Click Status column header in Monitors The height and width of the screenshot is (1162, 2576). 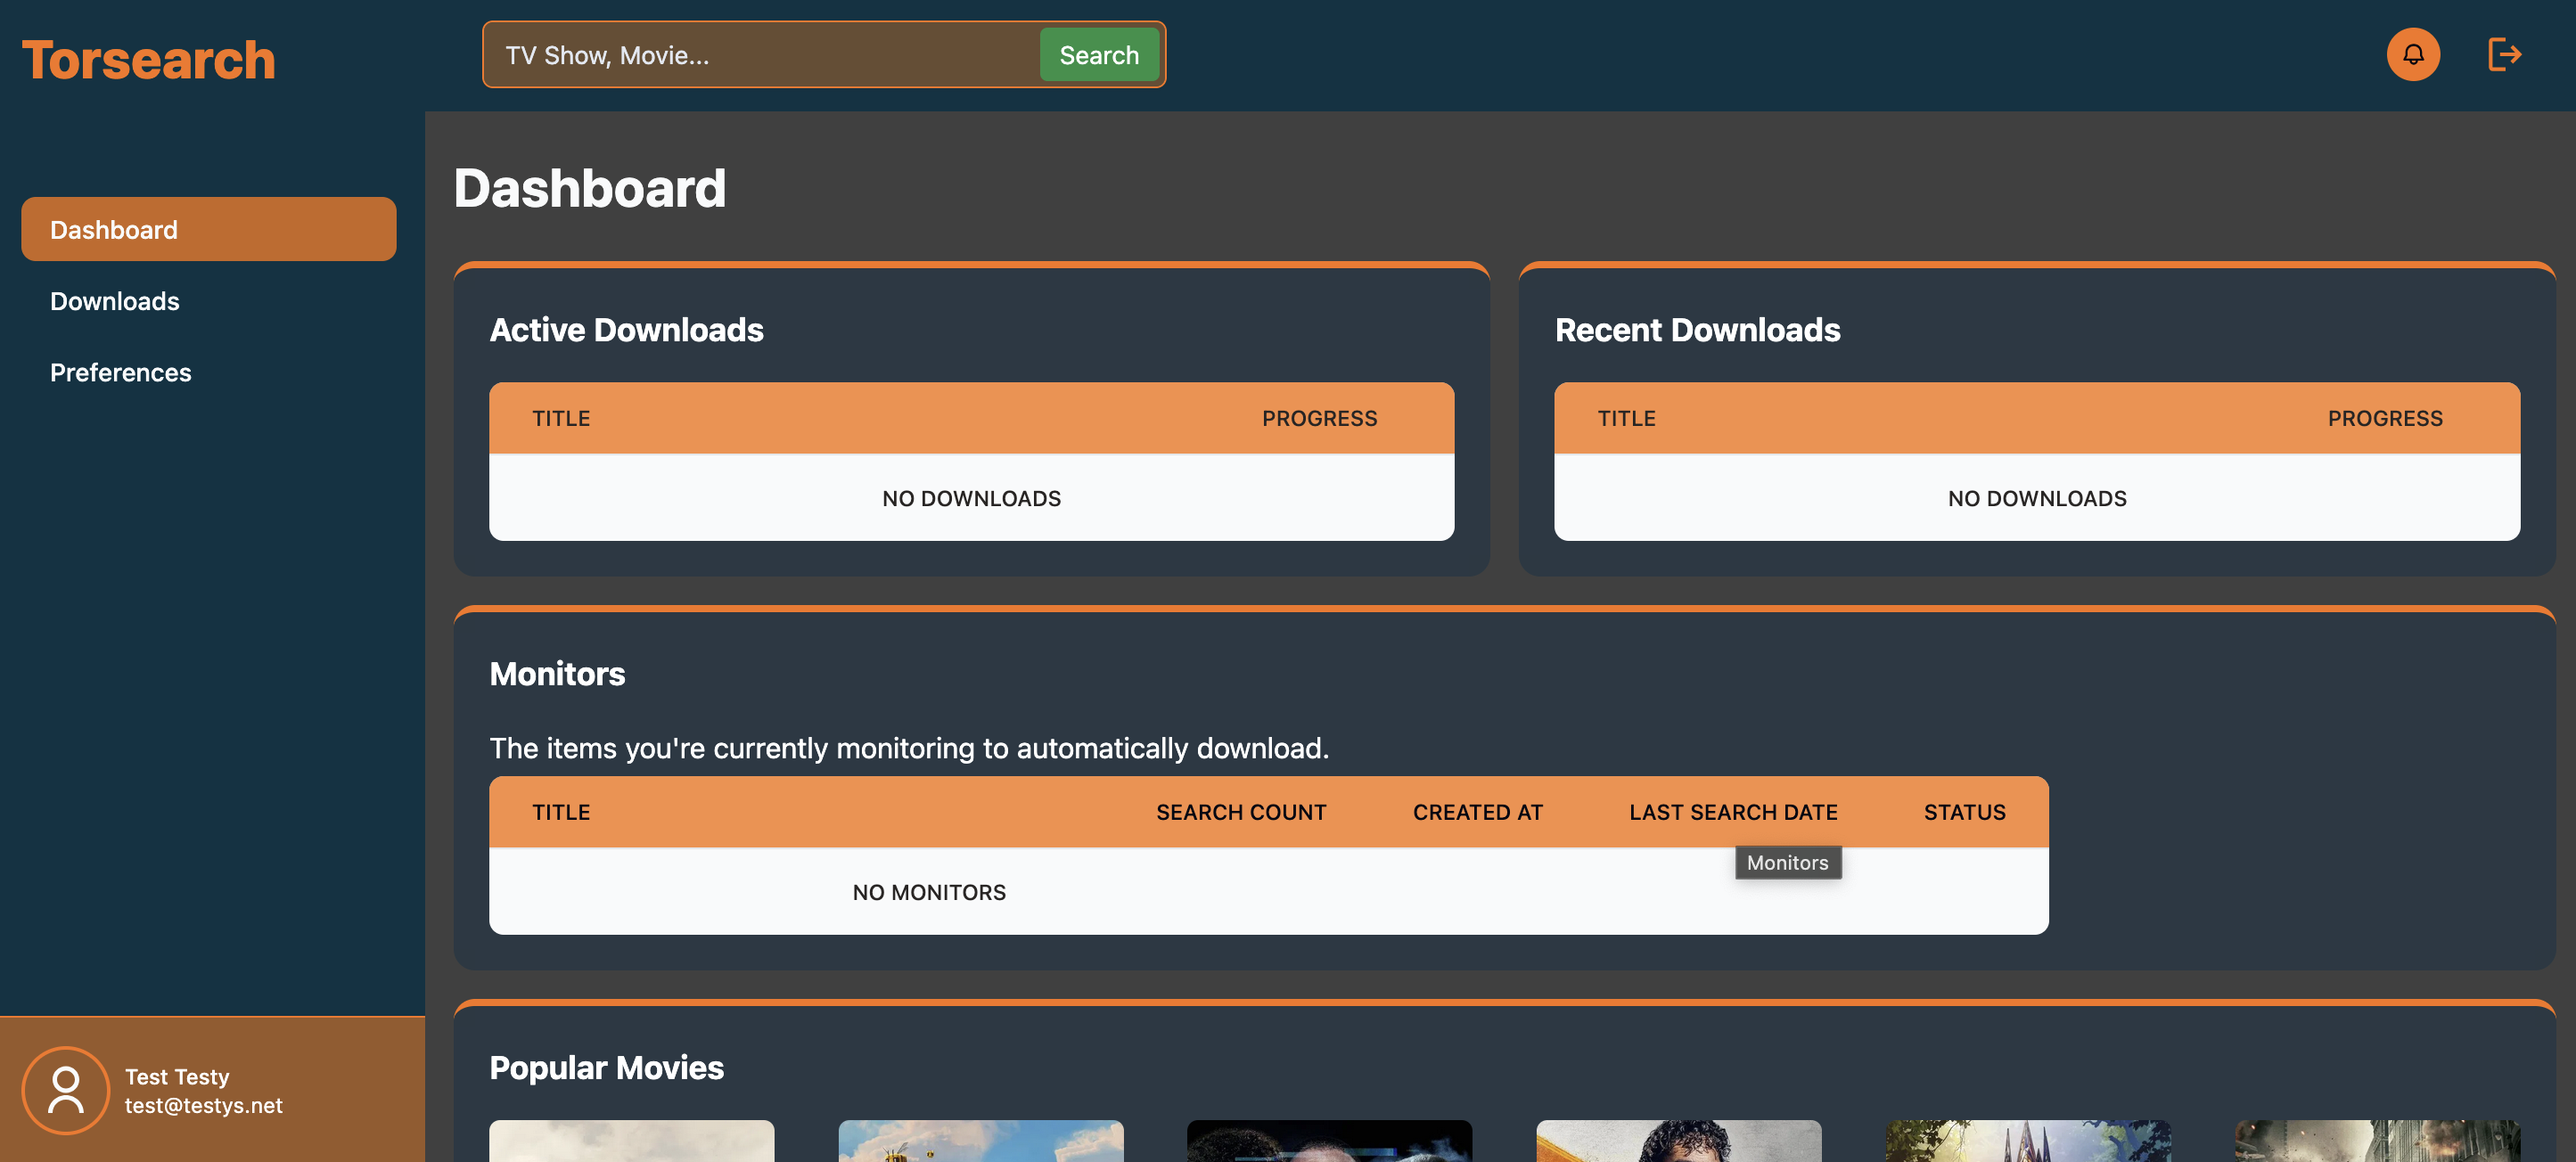(1963, 812)
